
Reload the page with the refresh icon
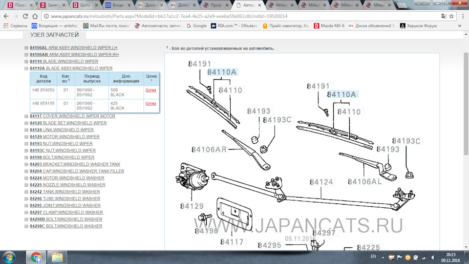(x=25, y=16)
